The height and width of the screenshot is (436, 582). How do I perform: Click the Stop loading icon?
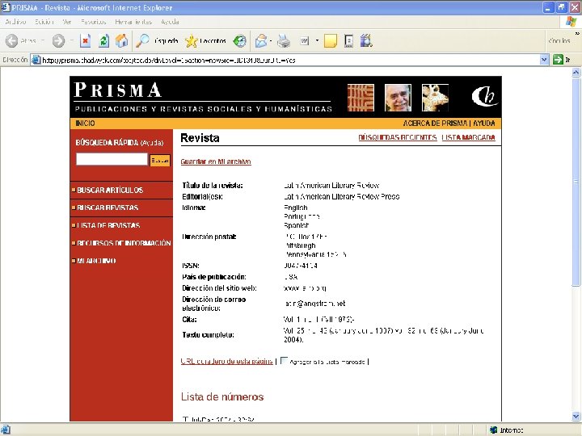coord(86,41)
